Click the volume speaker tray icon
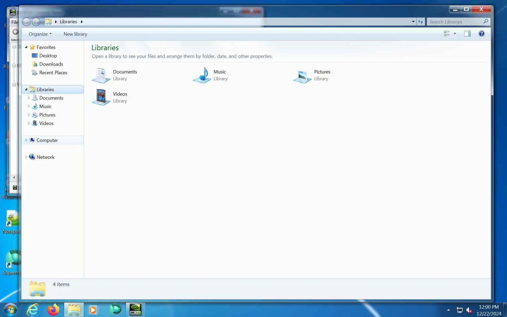This screenshot has width=507, height=317. click(469, 310)
